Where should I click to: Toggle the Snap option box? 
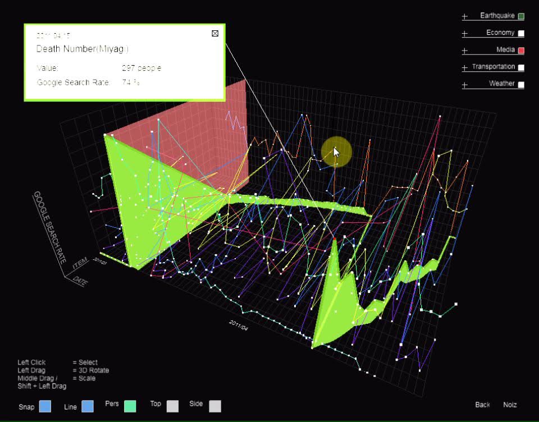45,406
